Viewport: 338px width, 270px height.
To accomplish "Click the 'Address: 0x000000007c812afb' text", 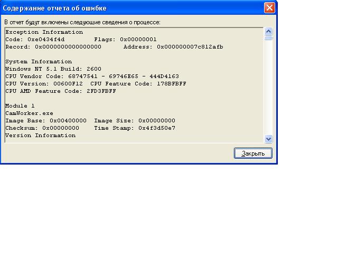I will tap(173, 47).
